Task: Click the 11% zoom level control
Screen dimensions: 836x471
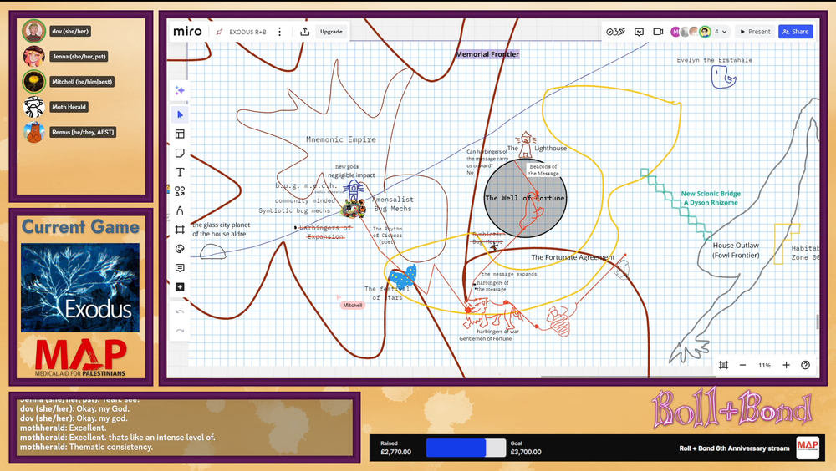Action: (x=764, y=365)
